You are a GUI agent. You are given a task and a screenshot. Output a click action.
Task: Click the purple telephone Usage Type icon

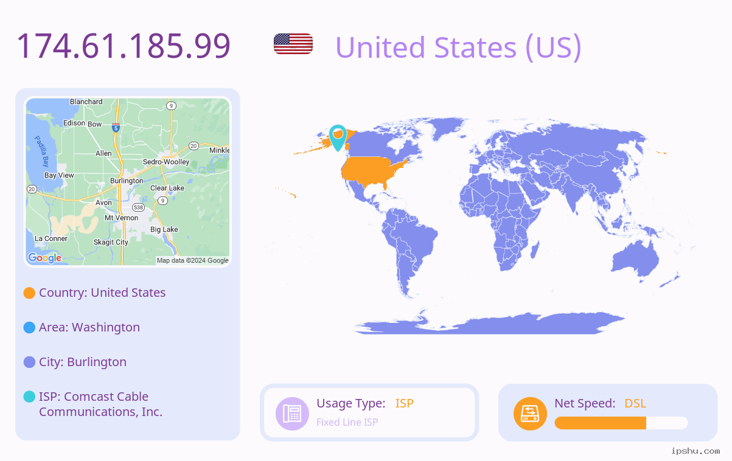click(292, 414)
